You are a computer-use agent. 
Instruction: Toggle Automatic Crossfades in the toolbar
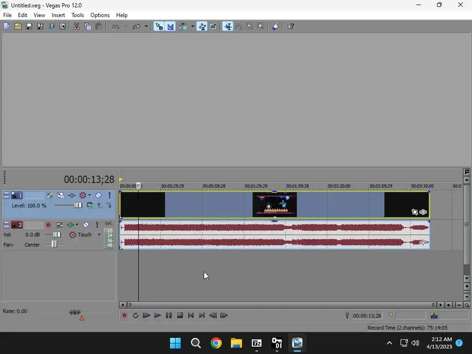coord(171,26)
